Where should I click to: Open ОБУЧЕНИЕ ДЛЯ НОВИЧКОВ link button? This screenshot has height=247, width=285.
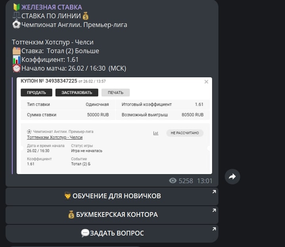click(112, 196)
